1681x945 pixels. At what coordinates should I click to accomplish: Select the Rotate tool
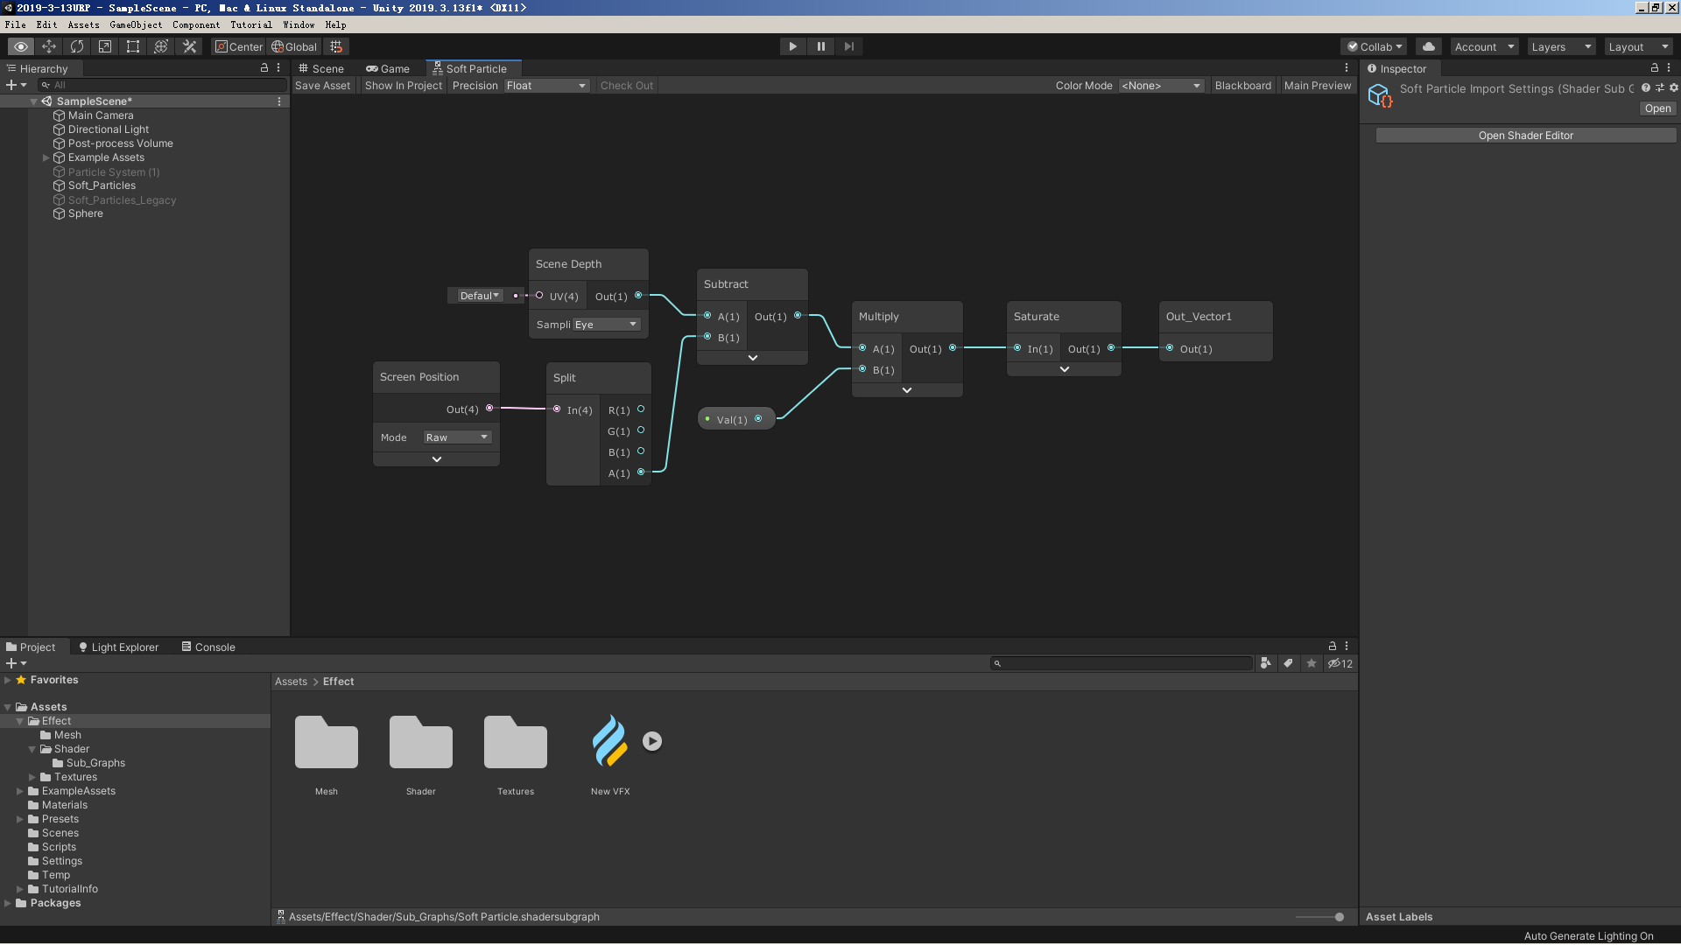[77, 46]
